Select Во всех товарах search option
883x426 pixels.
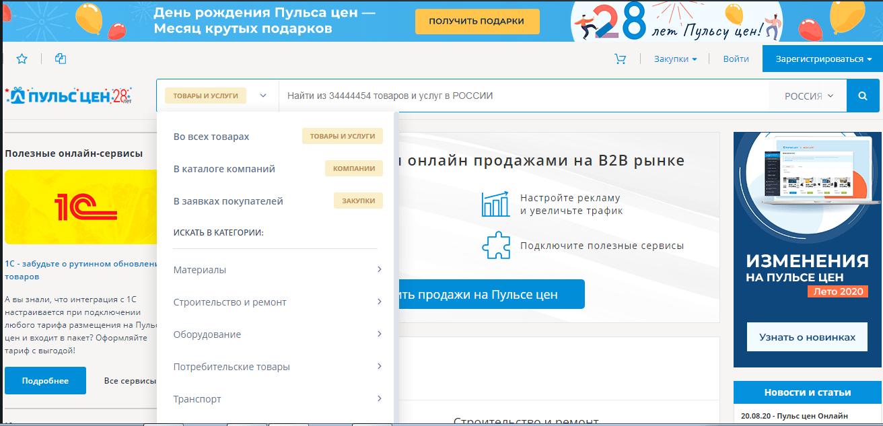coord(277,137)
